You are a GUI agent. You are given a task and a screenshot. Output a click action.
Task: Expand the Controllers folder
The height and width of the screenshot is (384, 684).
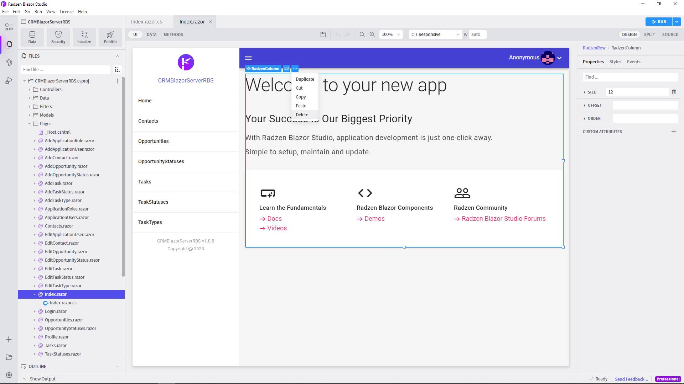click(x=30, y=90)
